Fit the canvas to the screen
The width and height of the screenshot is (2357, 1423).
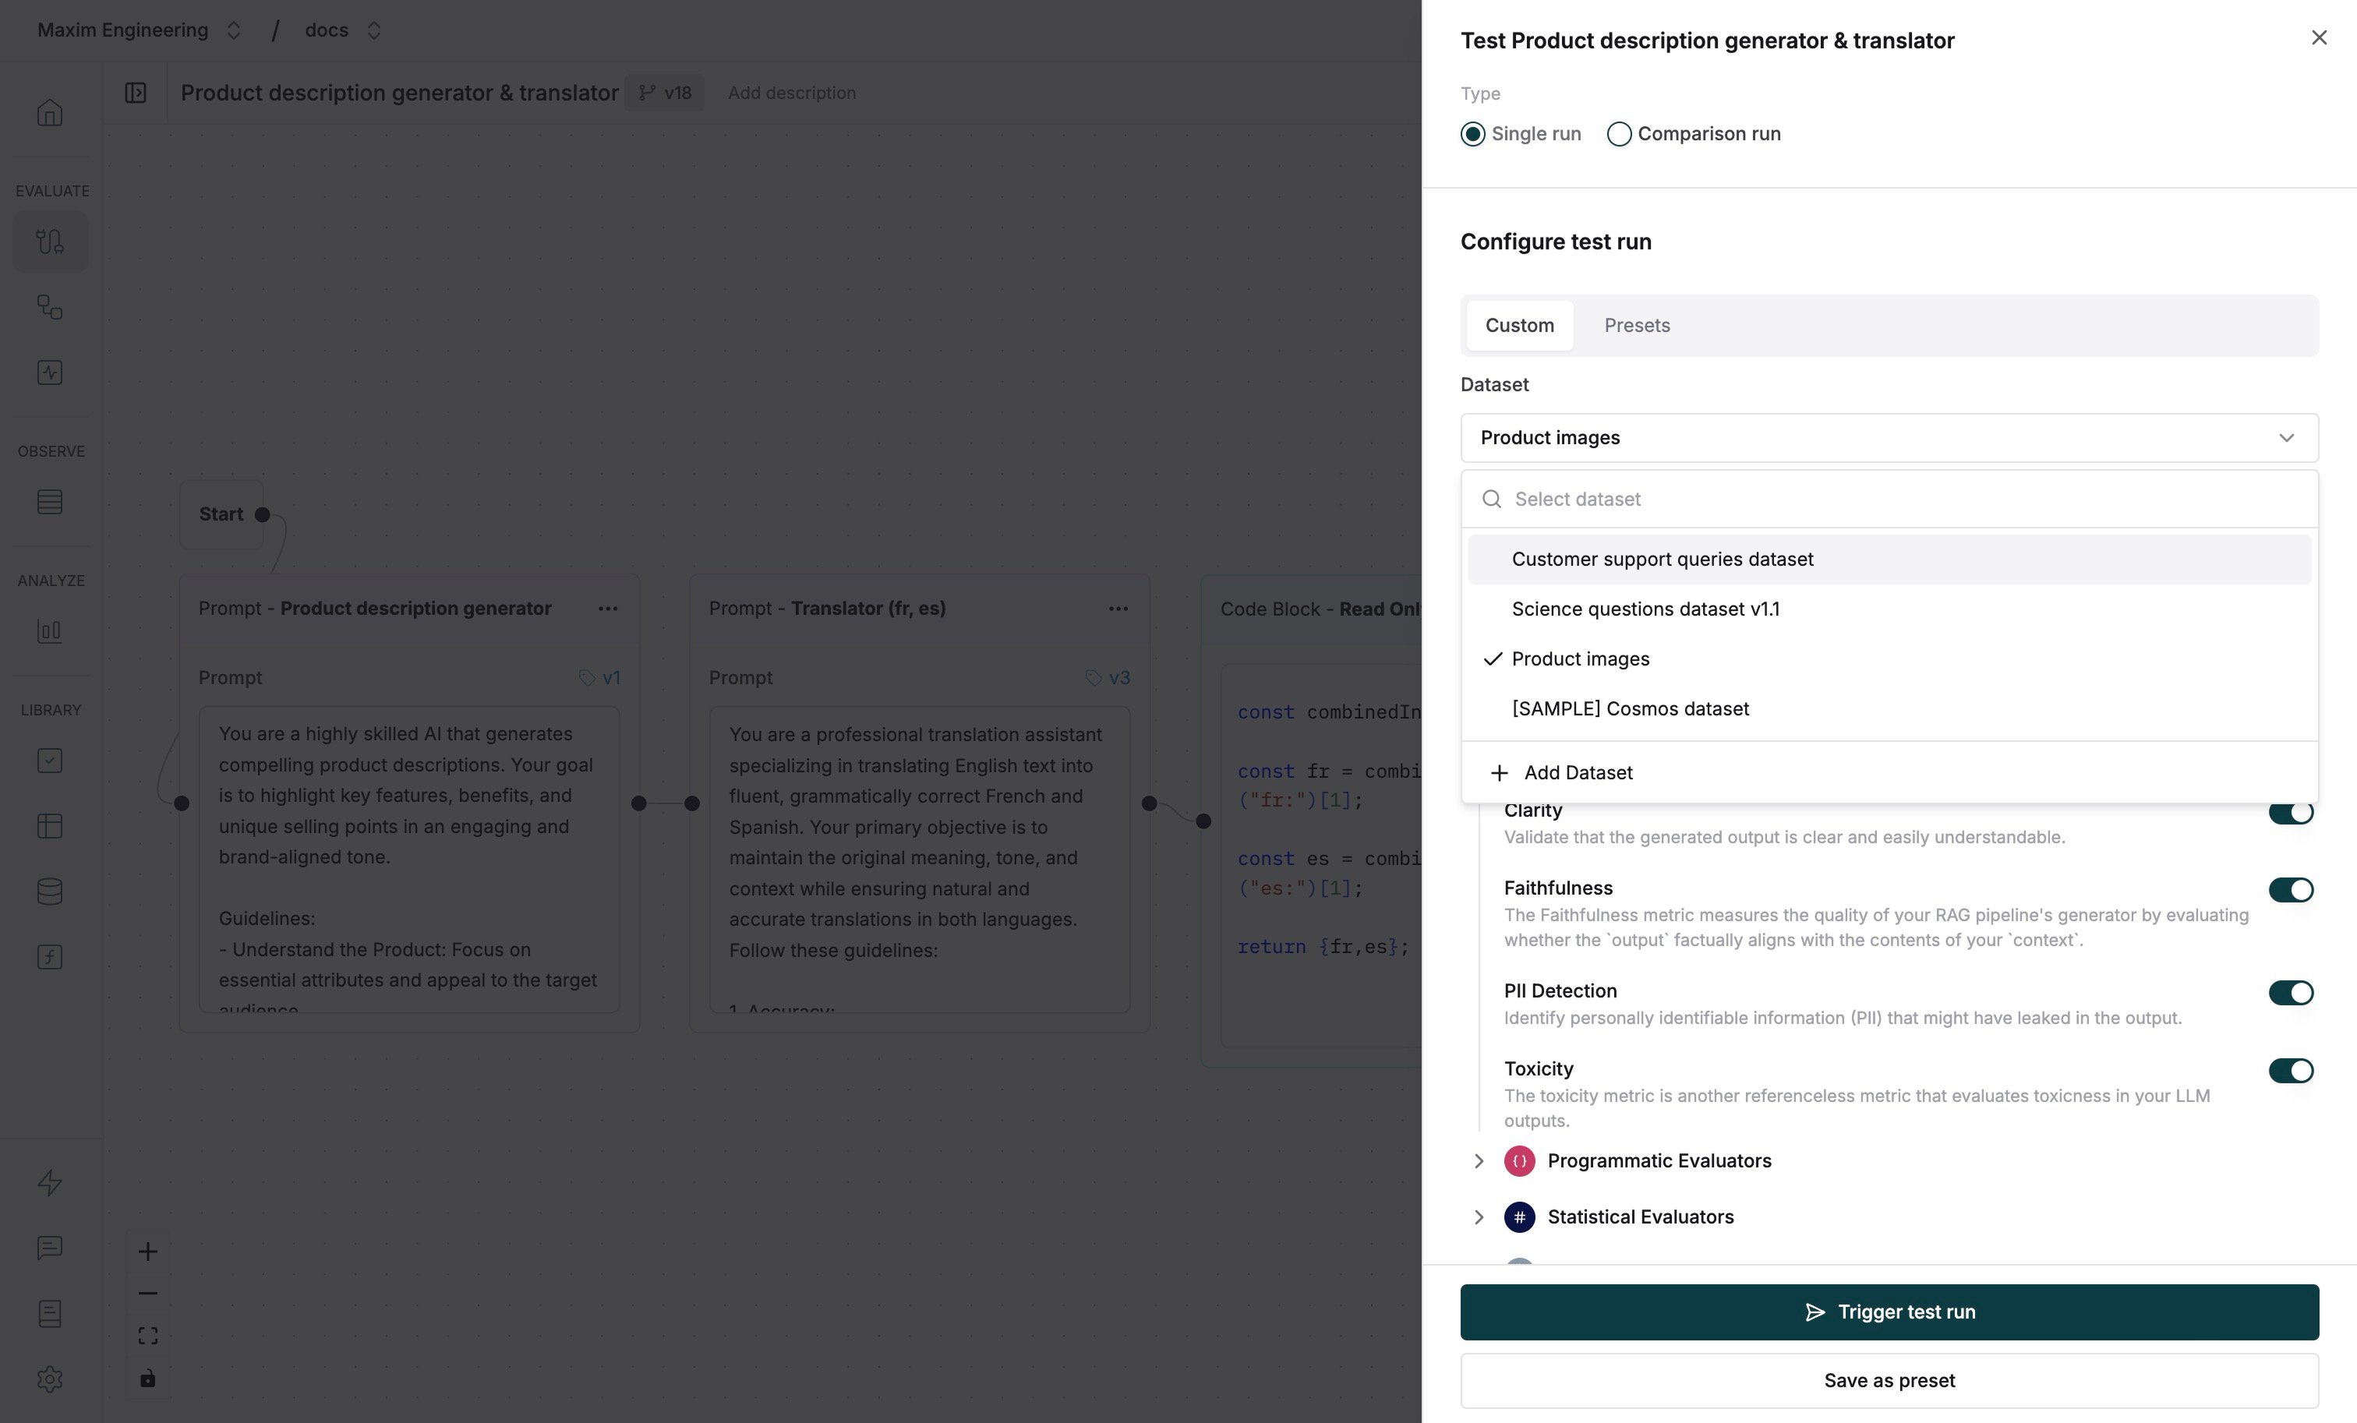point(148,1335)
